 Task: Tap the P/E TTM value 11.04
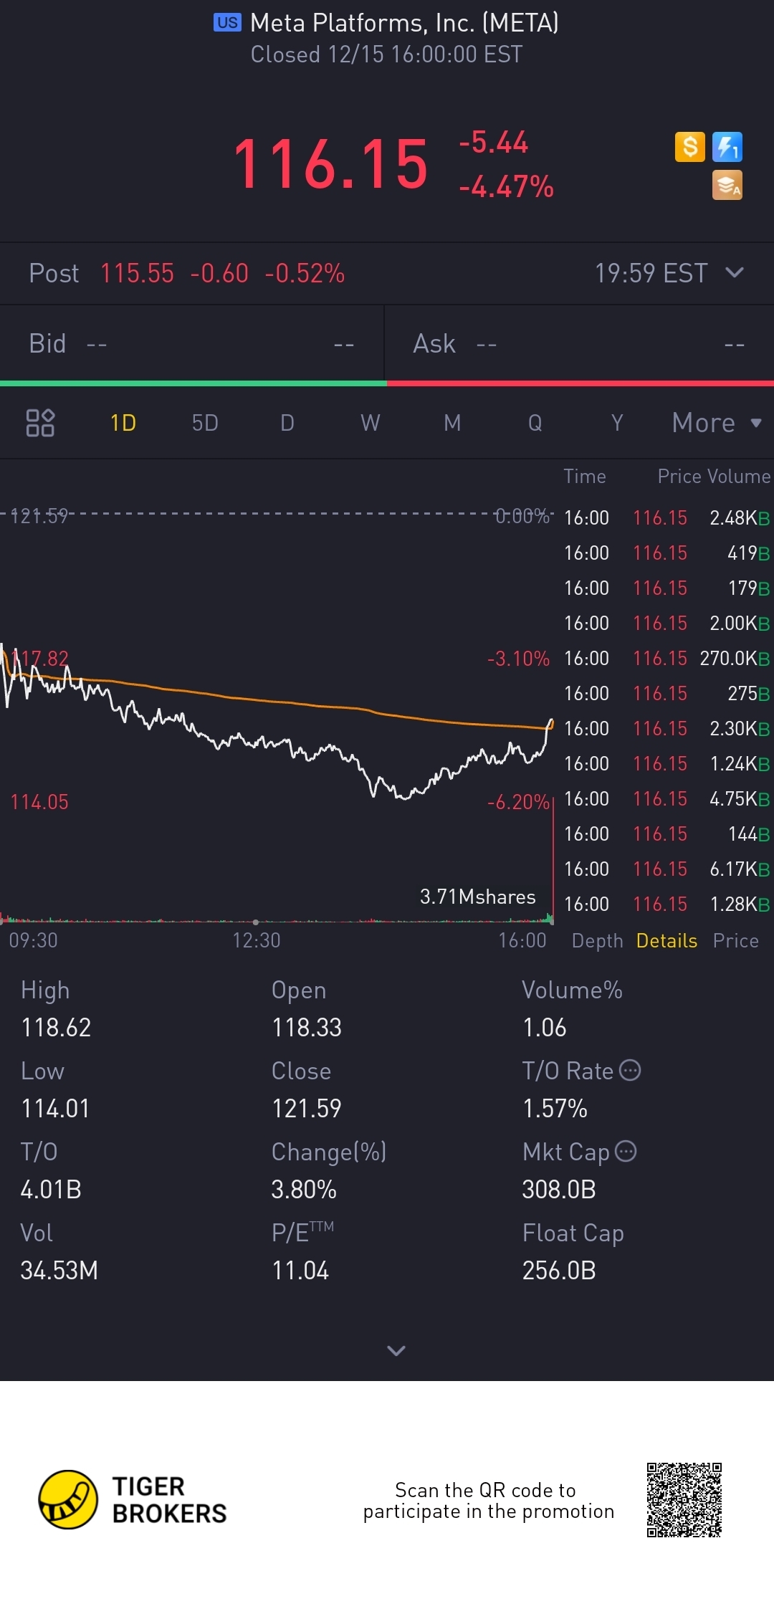click(300, 1270)
